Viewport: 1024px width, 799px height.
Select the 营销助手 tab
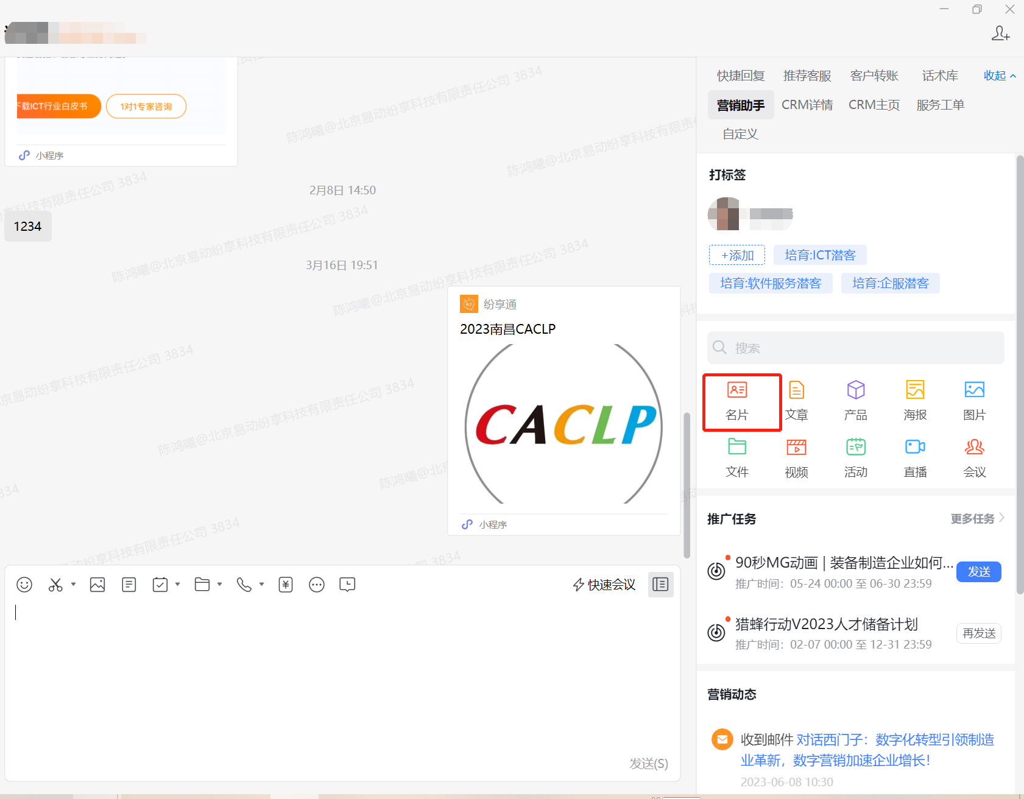741,105
